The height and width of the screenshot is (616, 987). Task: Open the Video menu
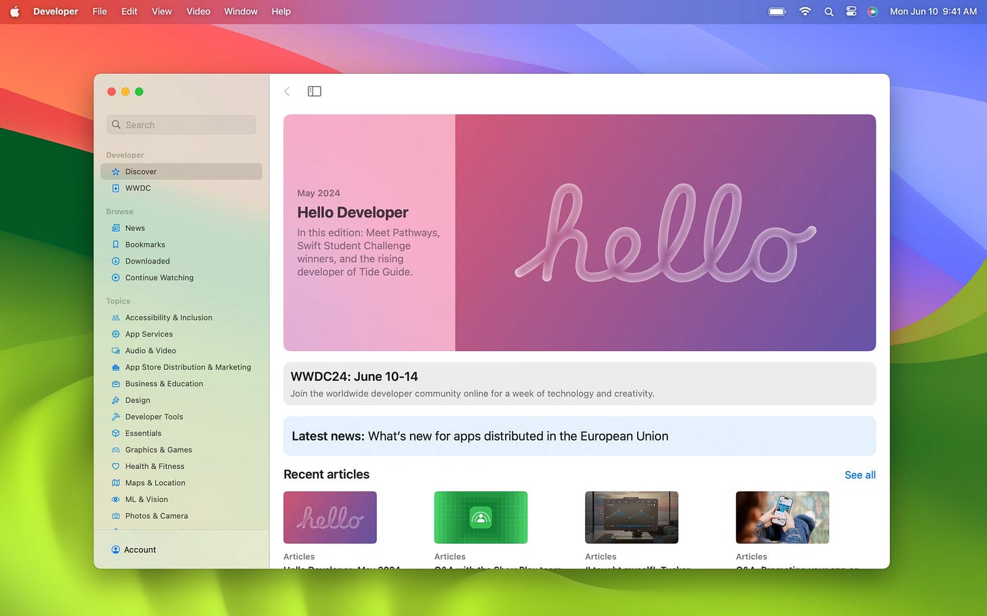pos(198,12)
